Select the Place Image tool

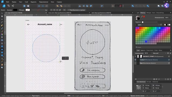[x=2, y=40]
